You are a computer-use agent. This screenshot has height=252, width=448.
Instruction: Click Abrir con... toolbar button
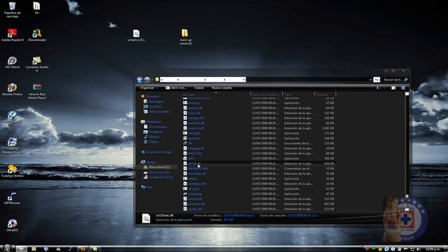coord(176,87)
